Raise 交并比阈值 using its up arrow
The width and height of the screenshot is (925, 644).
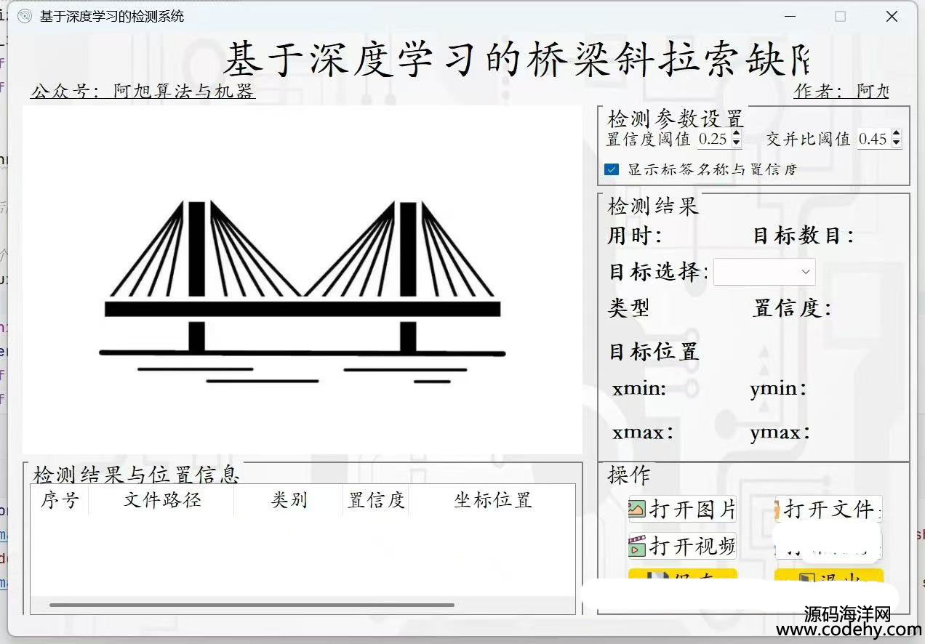[x=896, y=134]
